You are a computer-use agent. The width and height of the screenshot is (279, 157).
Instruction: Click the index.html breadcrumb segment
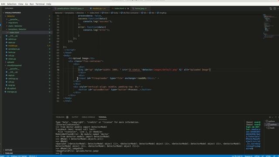(93, 13)
